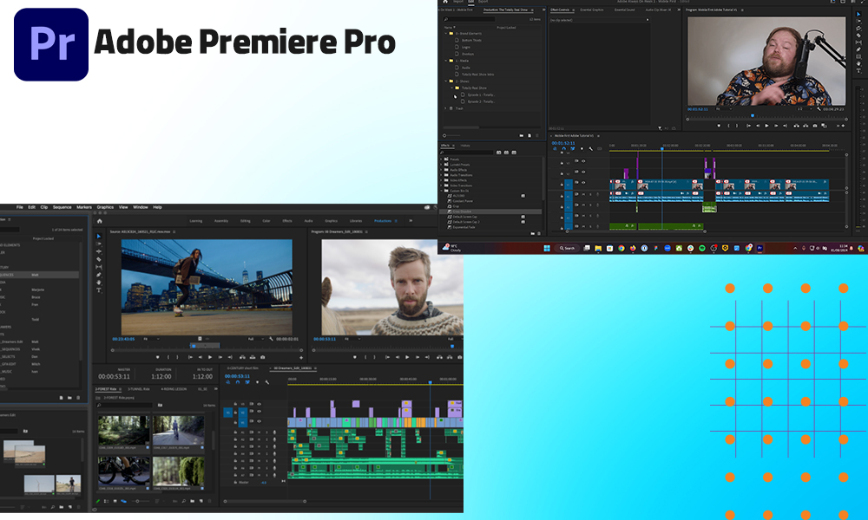The image size is (868, 520).
Task: Toggle V1 track eye in Dreamers timeline
Action: 259,421
